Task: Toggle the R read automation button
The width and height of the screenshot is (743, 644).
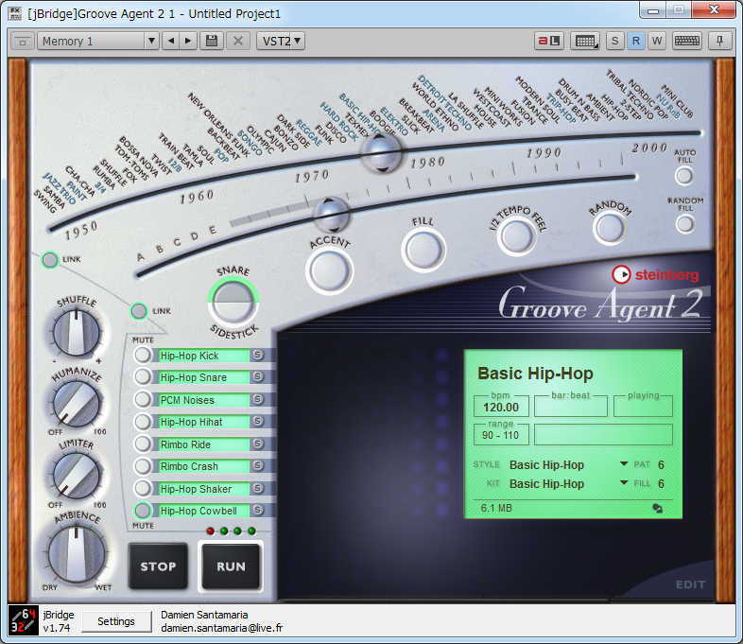Action: pos(636,42)
